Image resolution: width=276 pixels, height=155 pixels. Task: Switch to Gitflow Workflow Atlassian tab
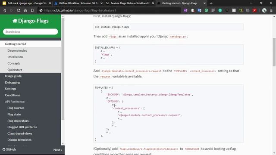(x=78, y=3)
